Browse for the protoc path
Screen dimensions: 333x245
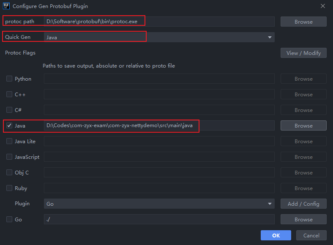303,22
